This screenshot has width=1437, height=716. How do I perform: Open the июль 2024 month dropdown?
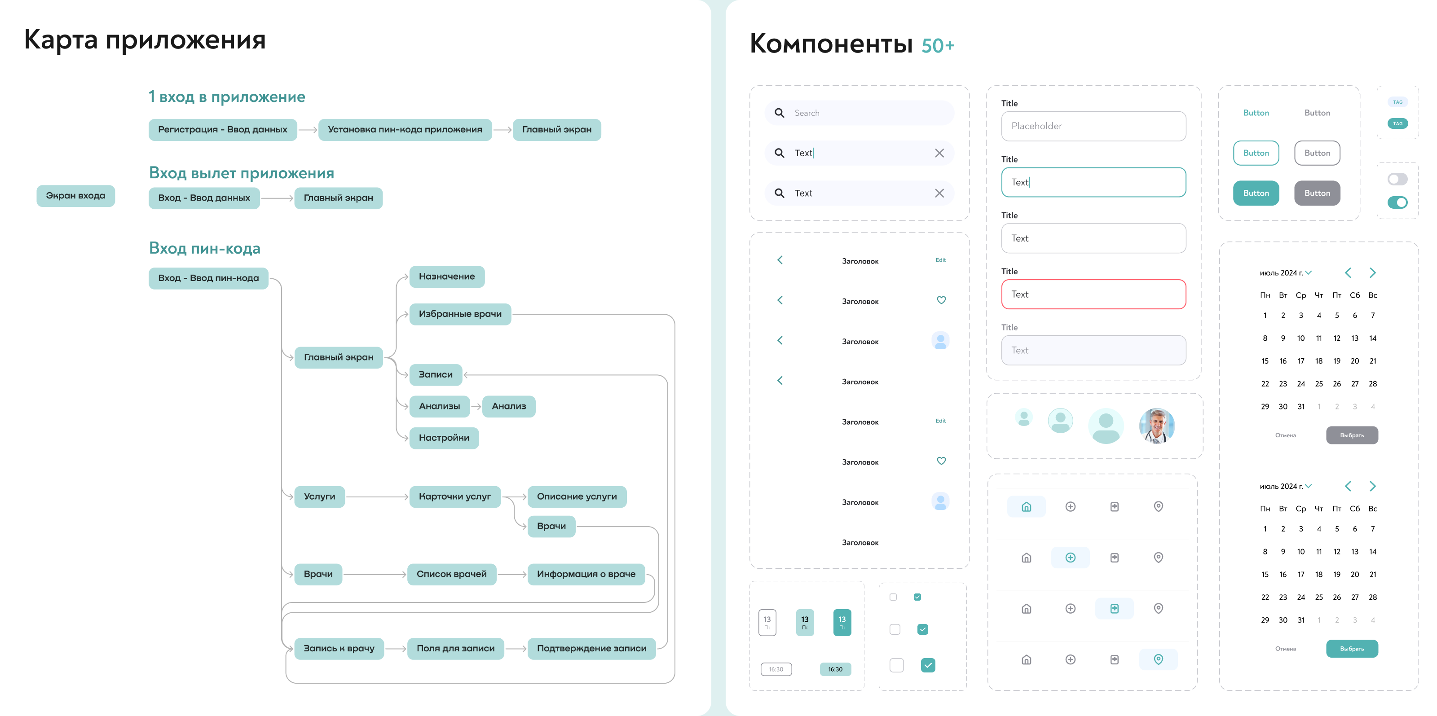tap(1286, 272)
